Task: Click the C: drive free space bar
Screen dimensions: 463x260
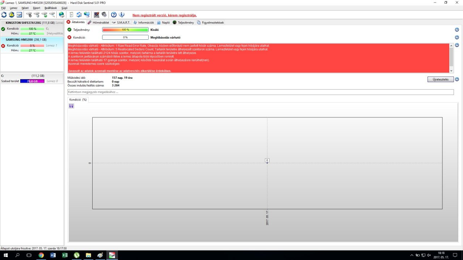Action: click(32, 81)
